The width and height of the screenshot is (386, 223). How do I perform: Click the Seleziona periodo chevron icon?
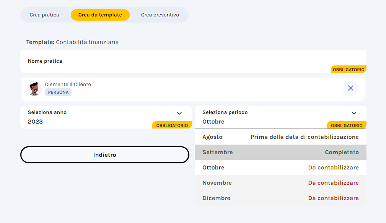pyautogui.click(x=353, y=112)
